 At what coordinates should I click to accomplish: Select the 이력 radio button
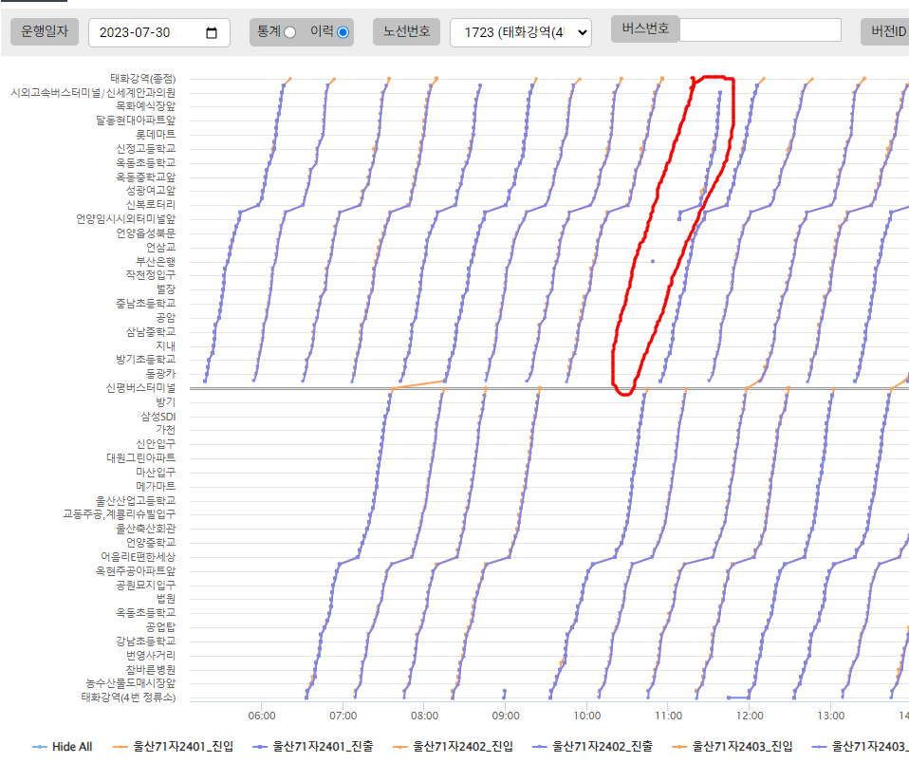coord(343,32)
